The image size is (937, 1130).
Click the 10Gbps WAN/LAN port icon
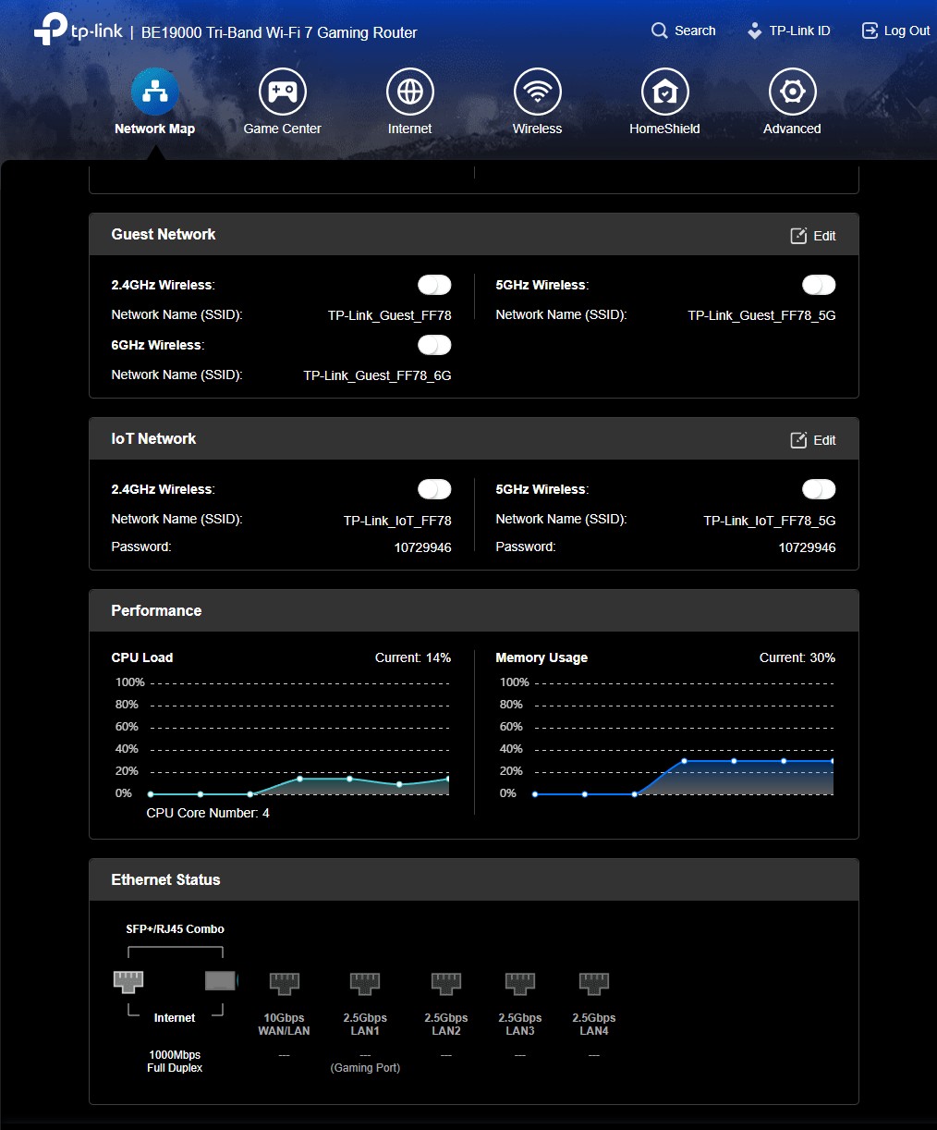(284, 982)
